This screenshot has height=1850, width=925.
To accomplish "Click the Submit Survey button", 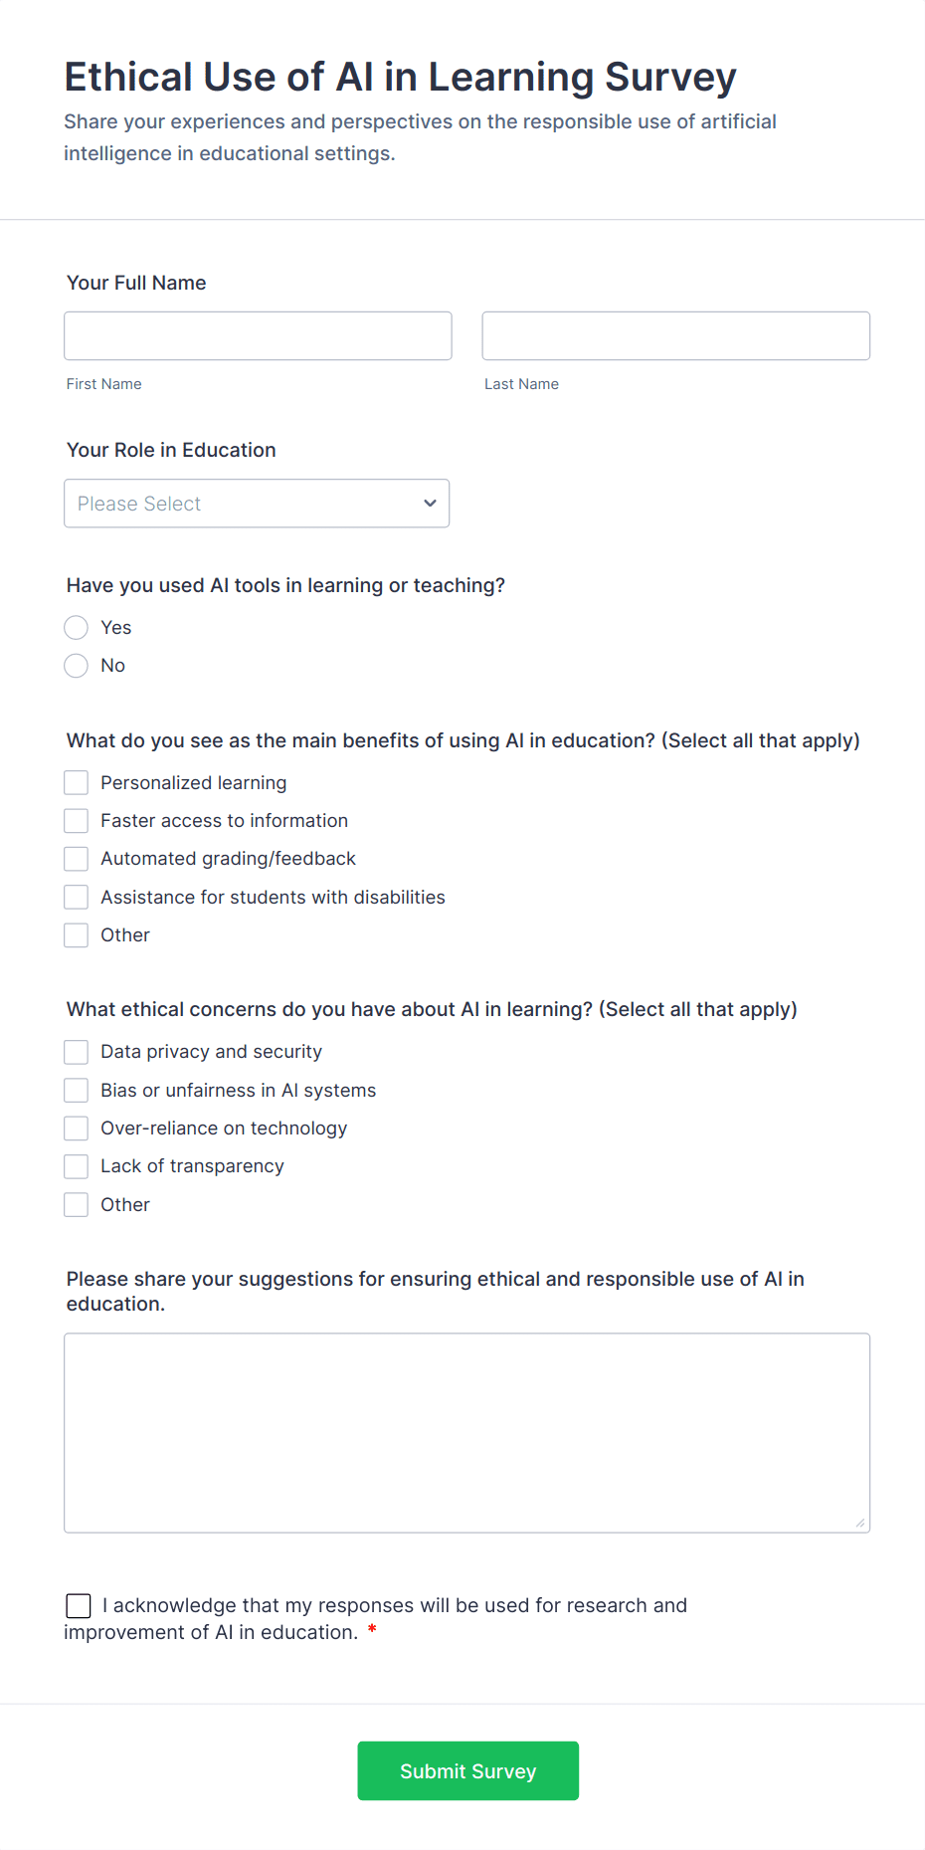I will click(x=467, y=1771).
